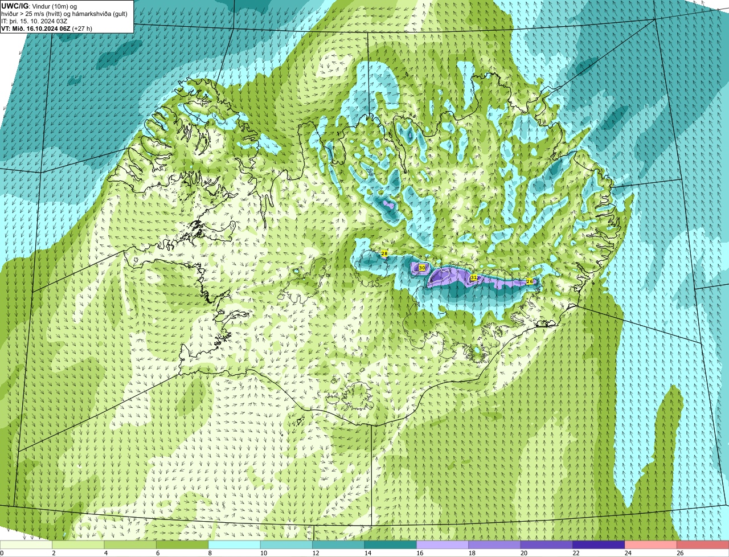Click scale value 8 on color bar
Image resolution: width=729 pixels, height=557 pixels.
point(210,553)
